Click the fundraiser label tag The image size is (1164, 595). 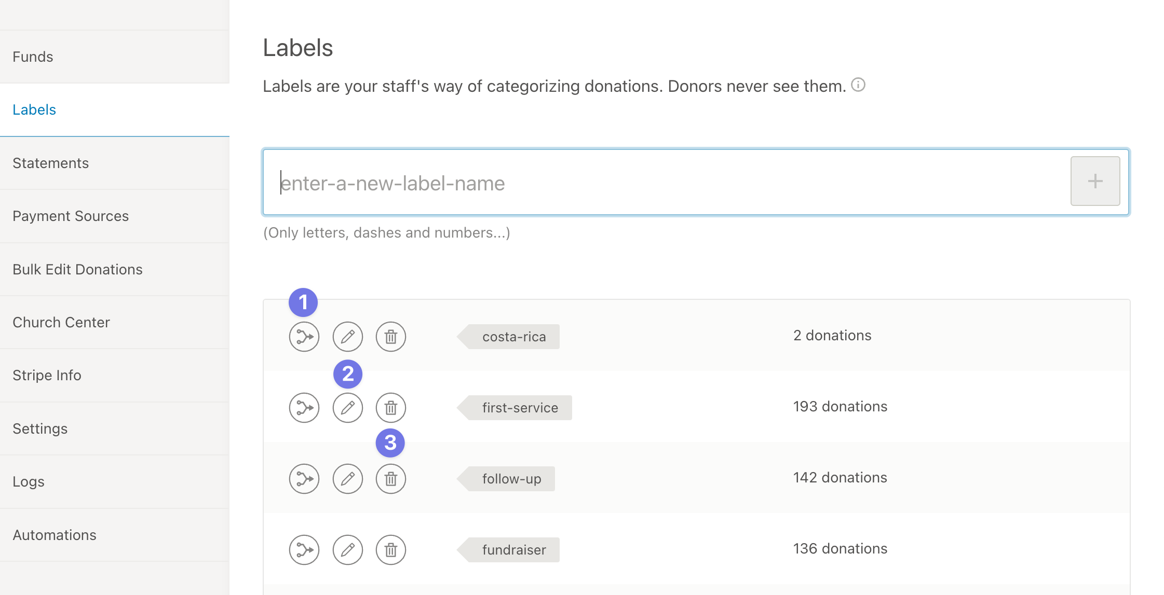509,550
